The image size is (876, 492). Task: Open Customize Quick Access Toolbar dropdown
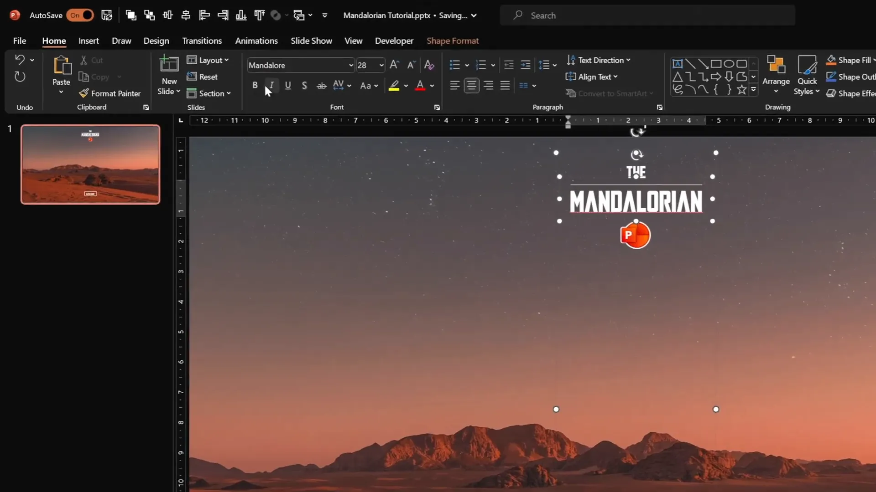pyautogui.click(x=325, y=15)
